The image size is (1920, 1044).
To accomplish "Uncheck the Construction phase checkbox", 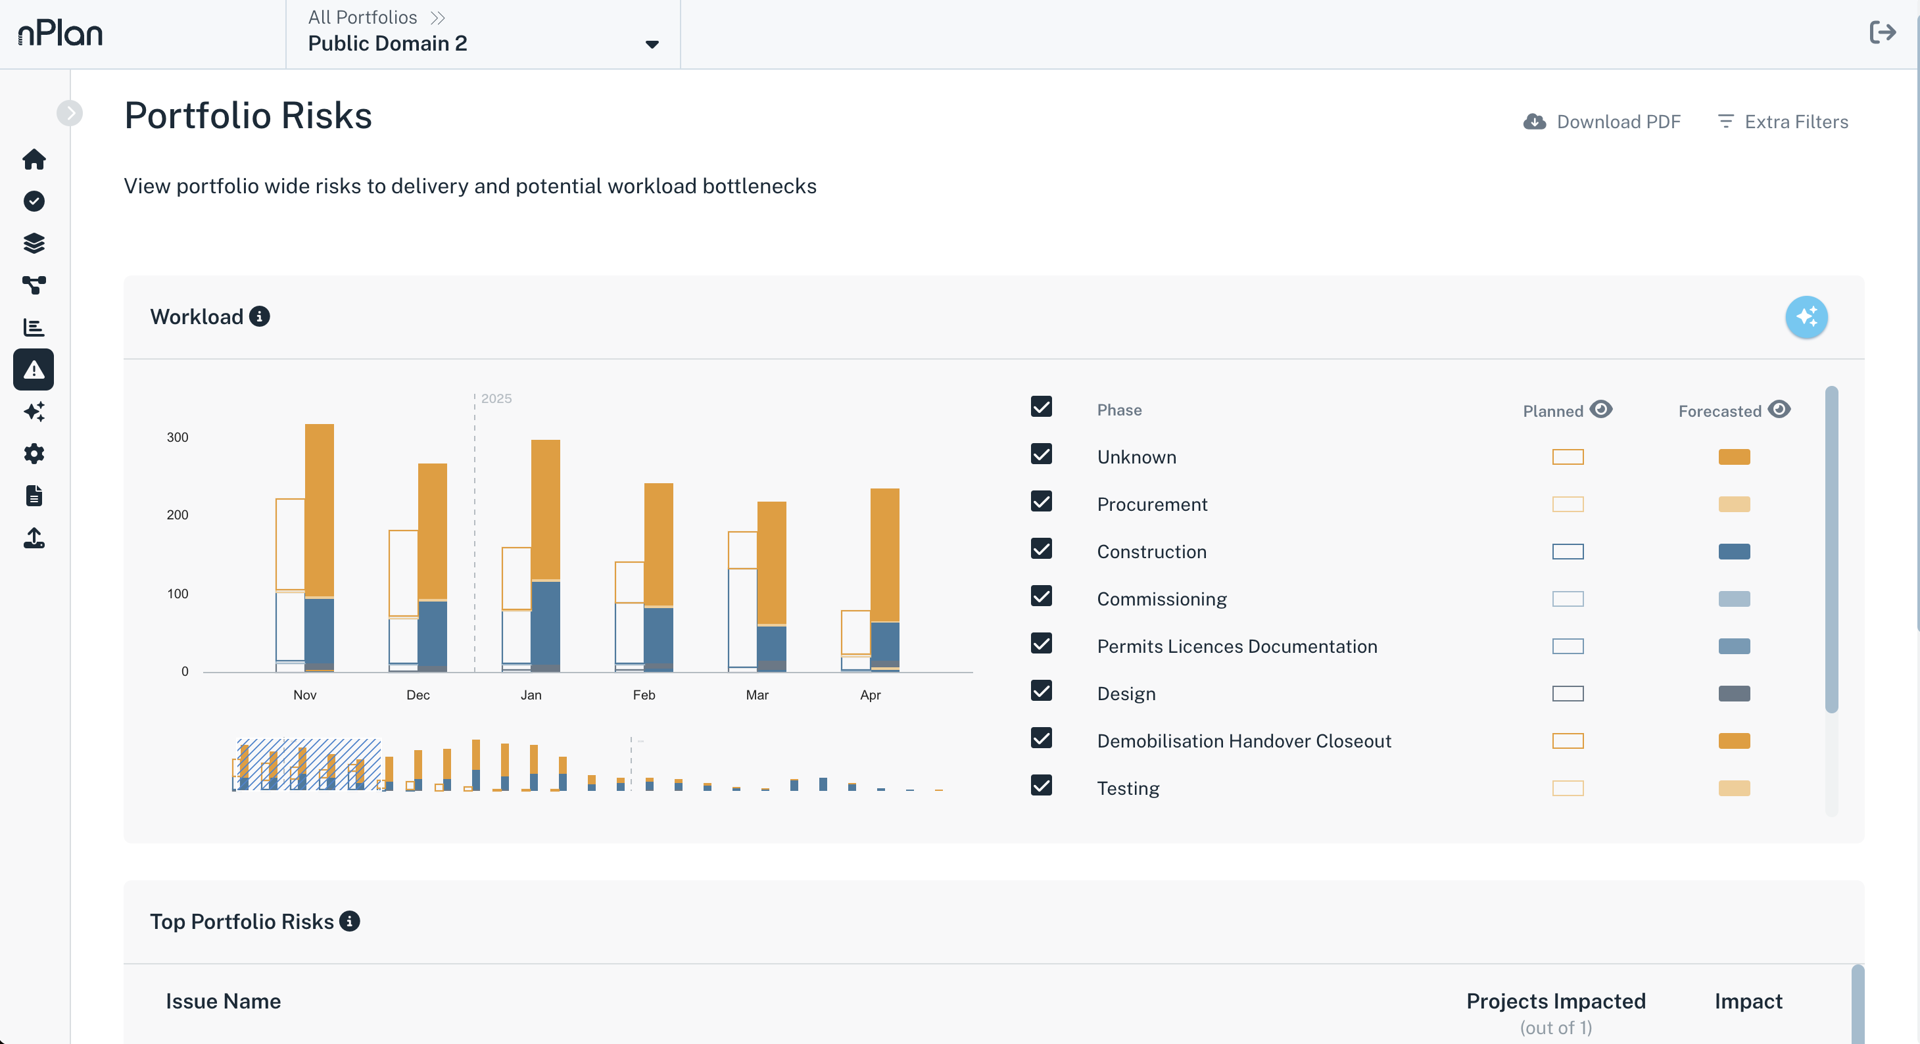I will point(1042,549).
